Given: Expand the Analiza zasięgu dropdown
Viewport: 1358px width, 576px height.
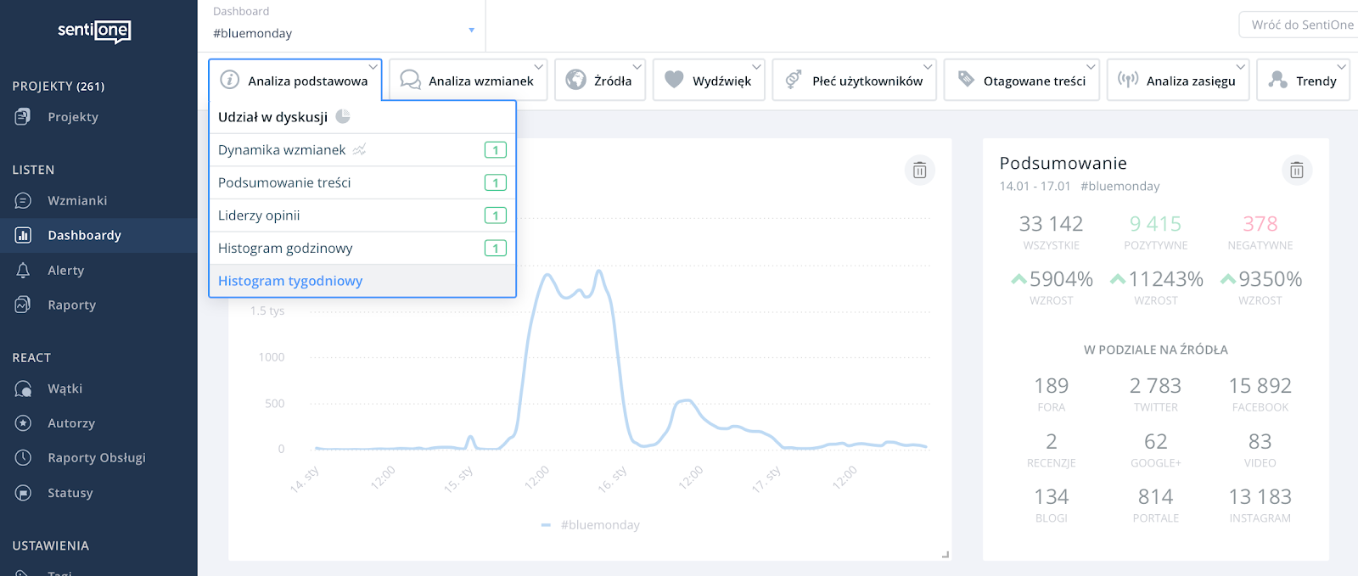Looking at the screenshot, I should (x=1177, y=81).
